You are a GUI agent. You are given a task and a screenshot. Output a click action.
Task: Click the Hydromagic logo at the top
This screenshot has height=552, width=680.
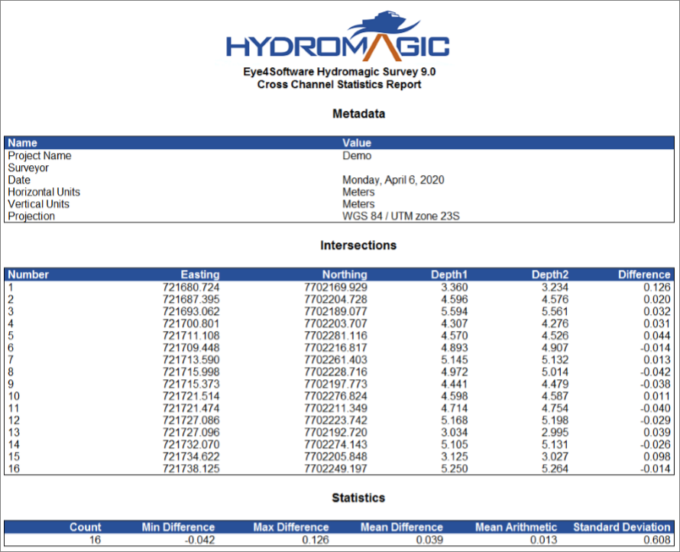(x=338, y=36)
